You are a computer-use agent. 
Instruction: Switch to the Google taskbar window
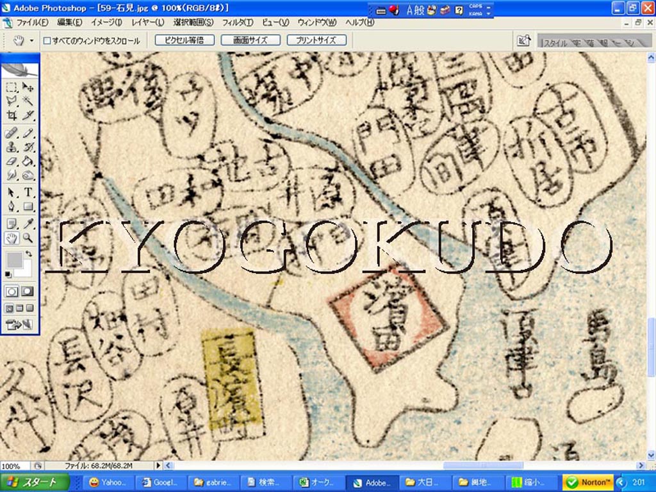[x=160, y=482]
